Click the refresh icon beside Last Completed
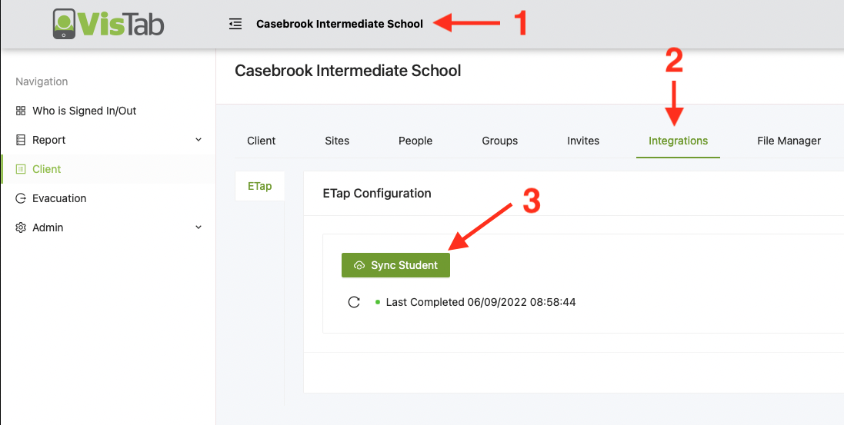 tap(354, 302)
